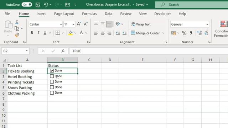Screen dimensions: 228x128
Task: Click the Cut scissors icon
Action: pyautogui.click(x=17, y=22)
